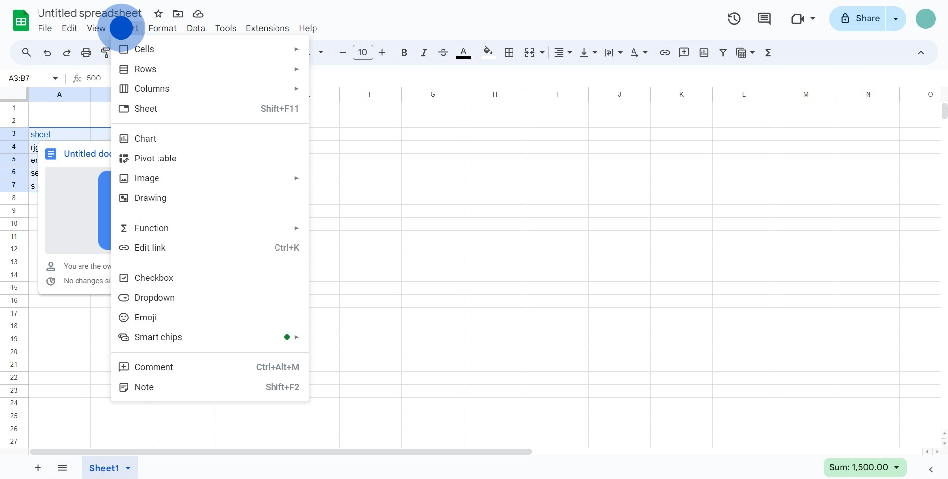Click the Name box showing A3:B7
The width and height of the screenshot is (948, 479).
[27, 78]
